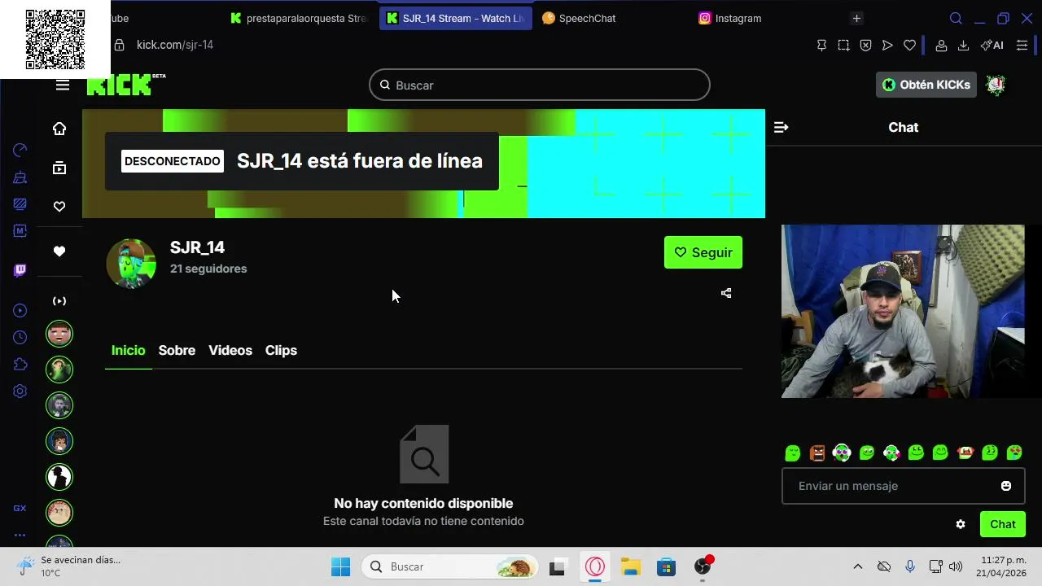Add page to bookmarks heart icon
This screenshot has height=586, width=1042.
(909, 46)
